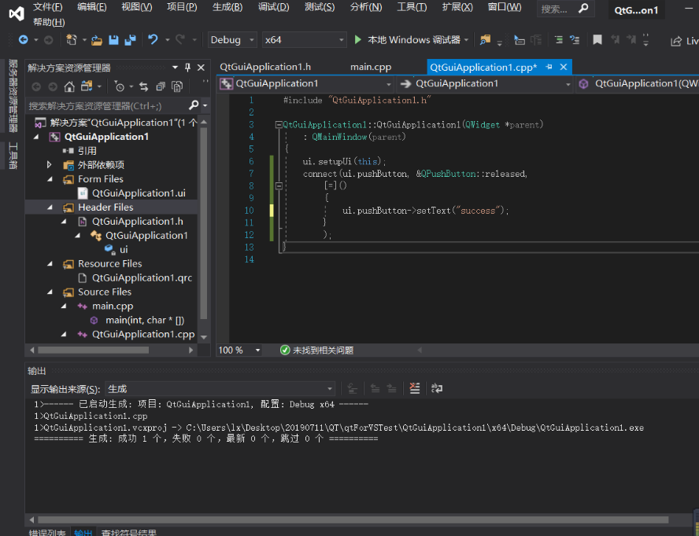Open the 调试(D) menu
This screenshot has width=699, height=536.
coord(273,7)
